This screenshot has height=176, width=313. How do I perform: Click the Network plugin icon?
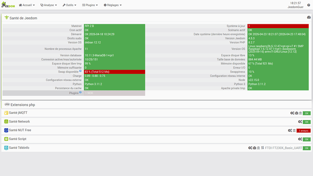click(x=6, y=122)
